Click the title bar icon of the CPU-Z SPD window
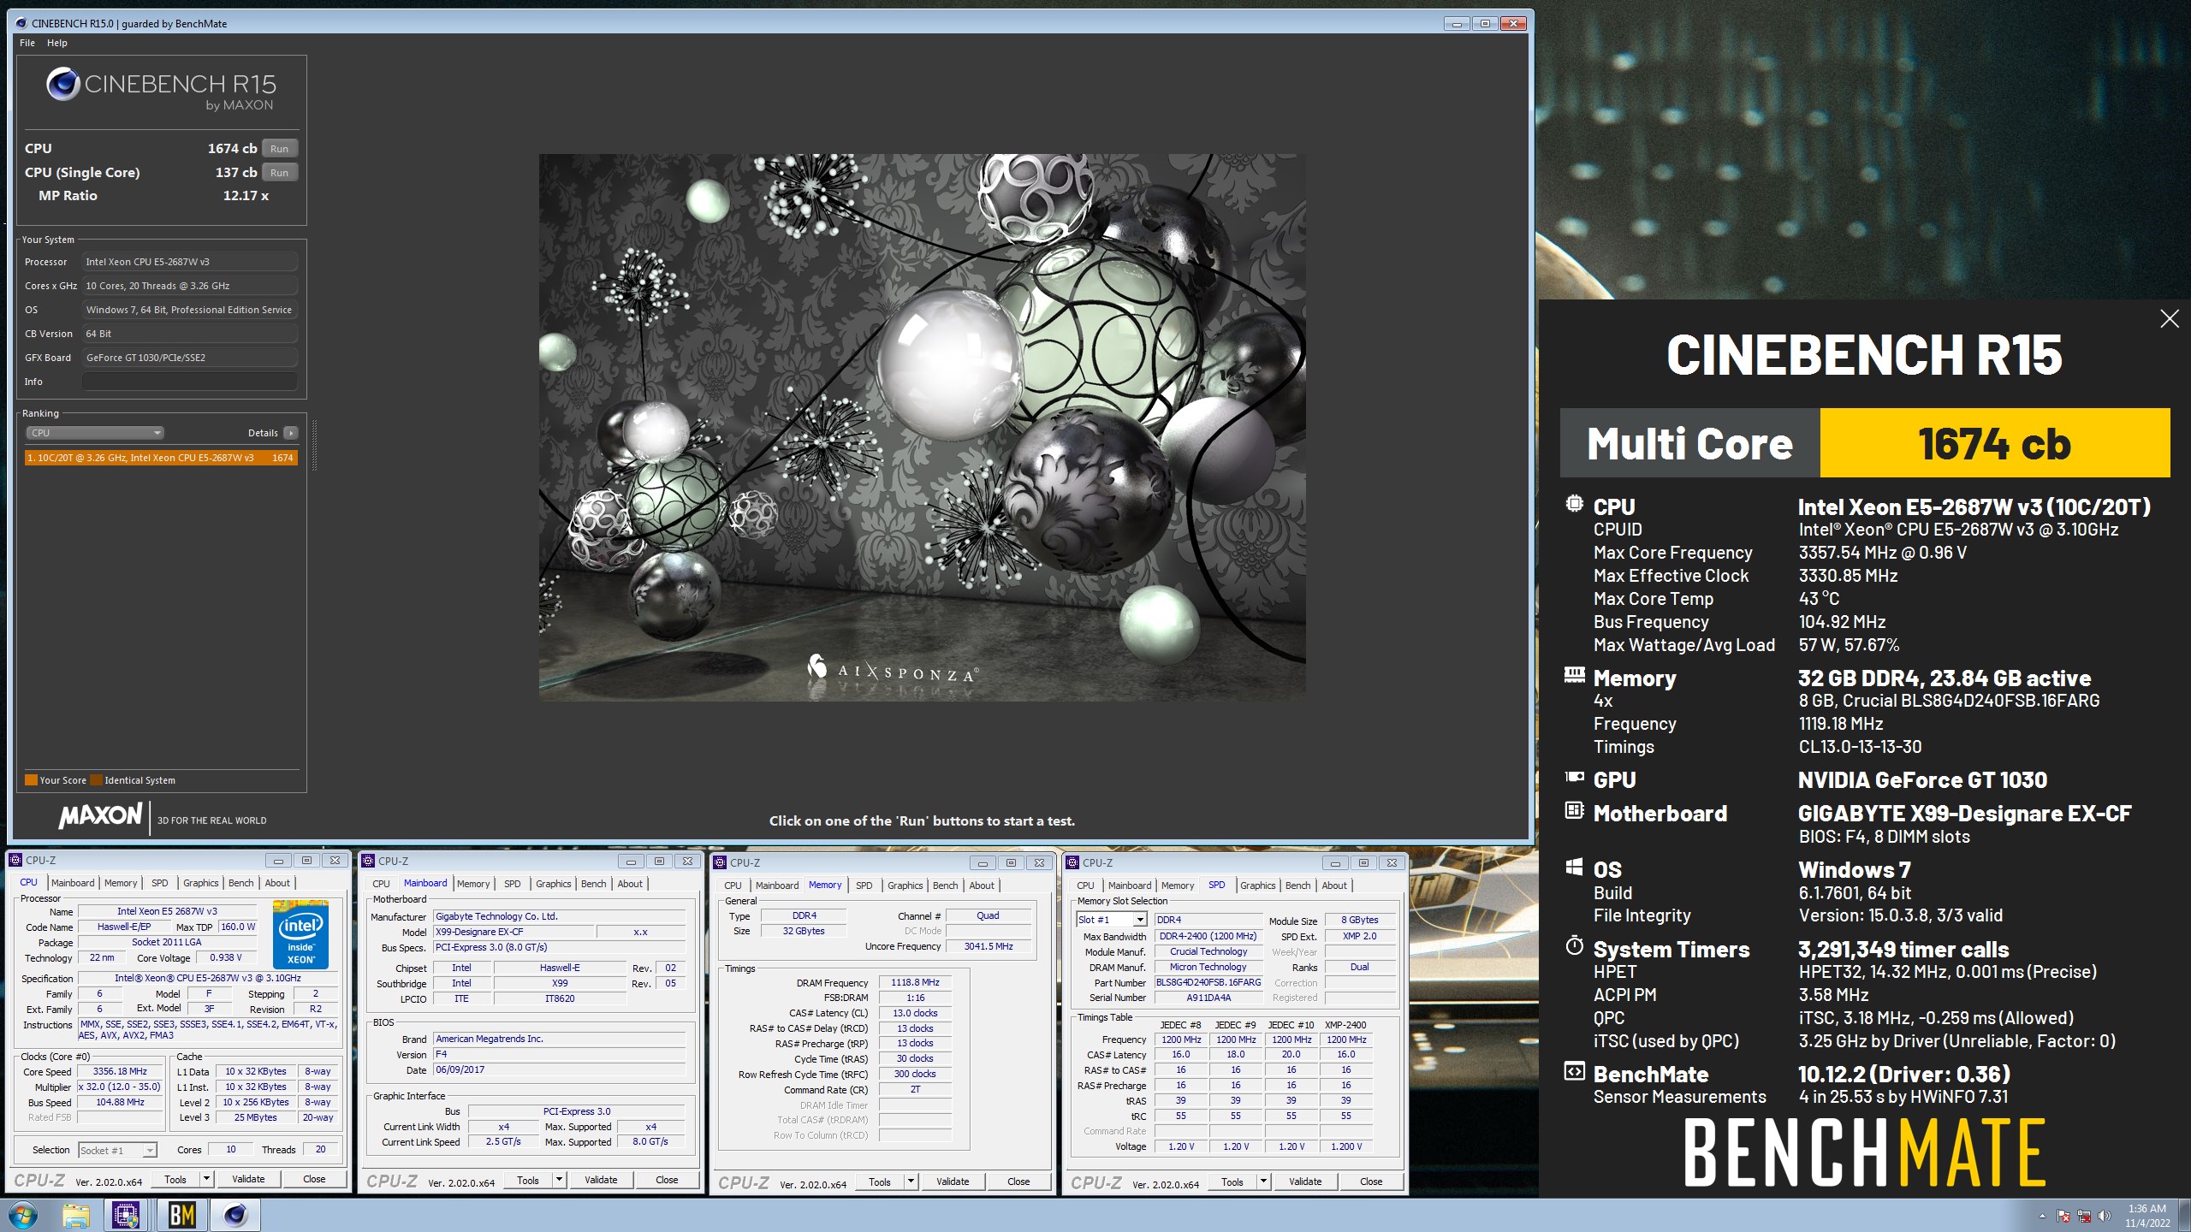Image resolution: width=2191 pixels, height=1232 pixels. point(1072,862)
